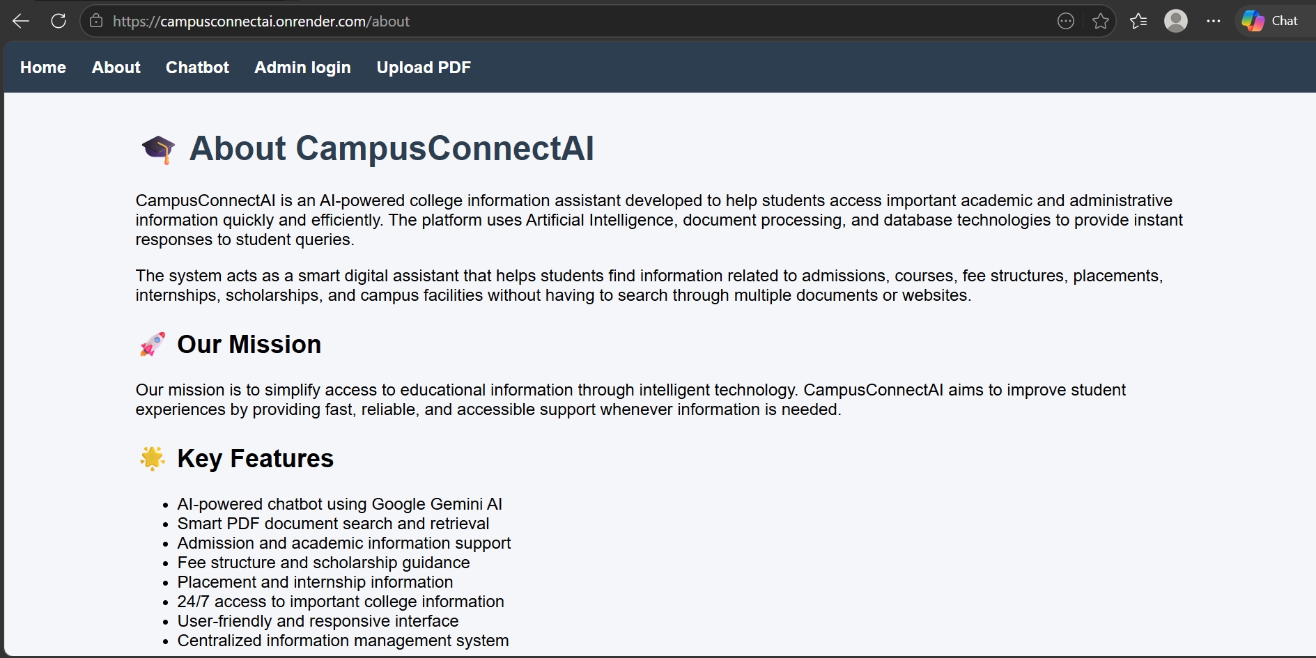Open the Upload PDF page
Image resolution: width=1316 pixels, height=658 pixels.
[424, 68]
